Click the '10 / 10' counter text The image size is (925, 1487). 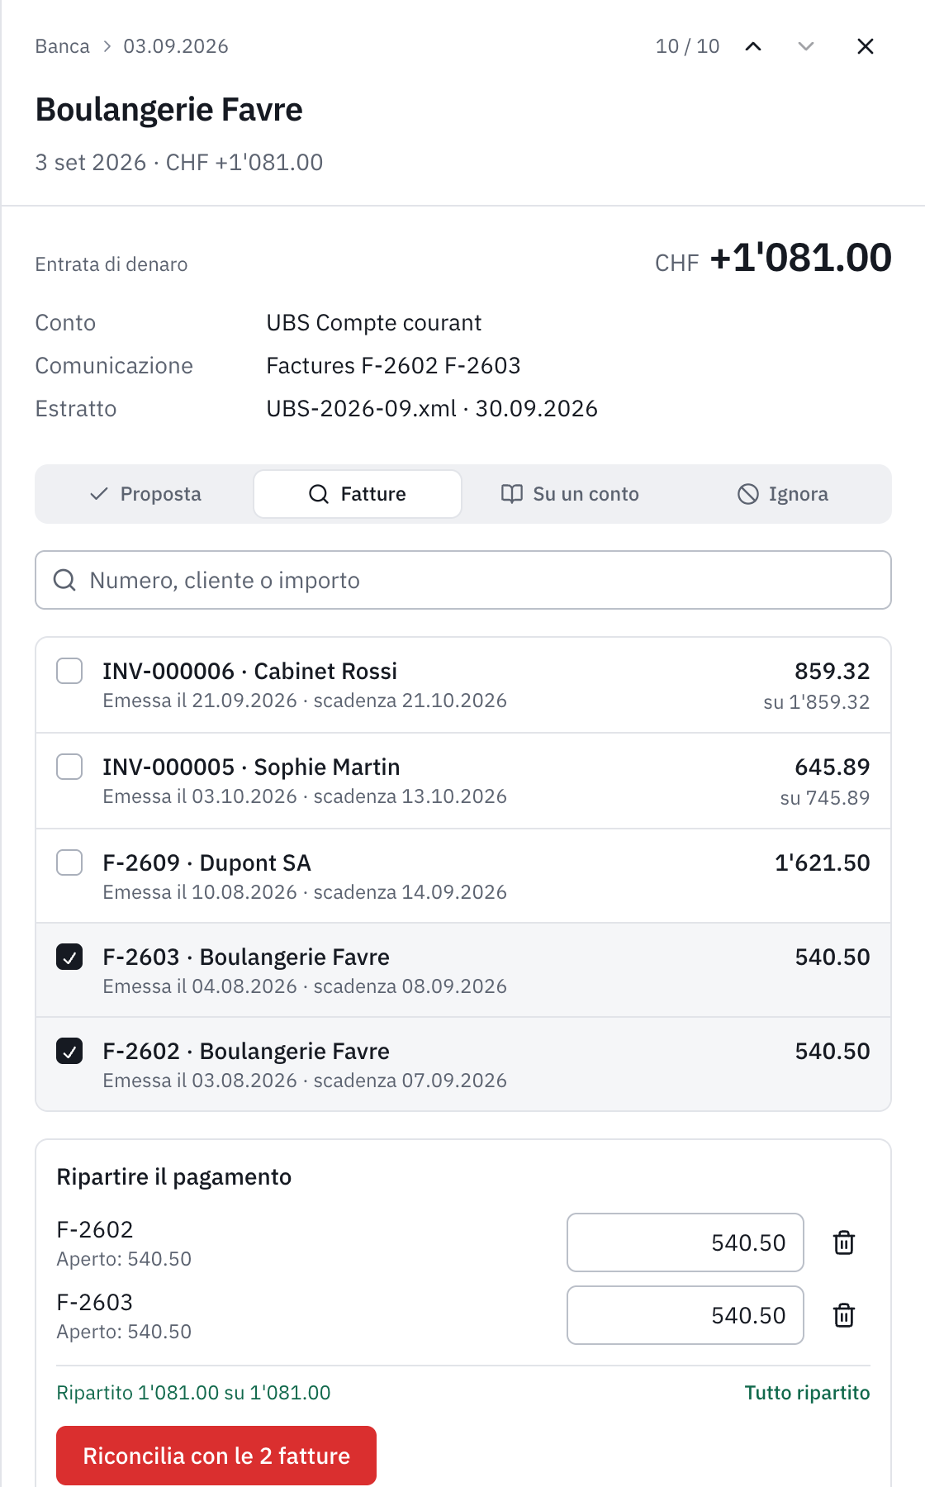tap(688, 46)
